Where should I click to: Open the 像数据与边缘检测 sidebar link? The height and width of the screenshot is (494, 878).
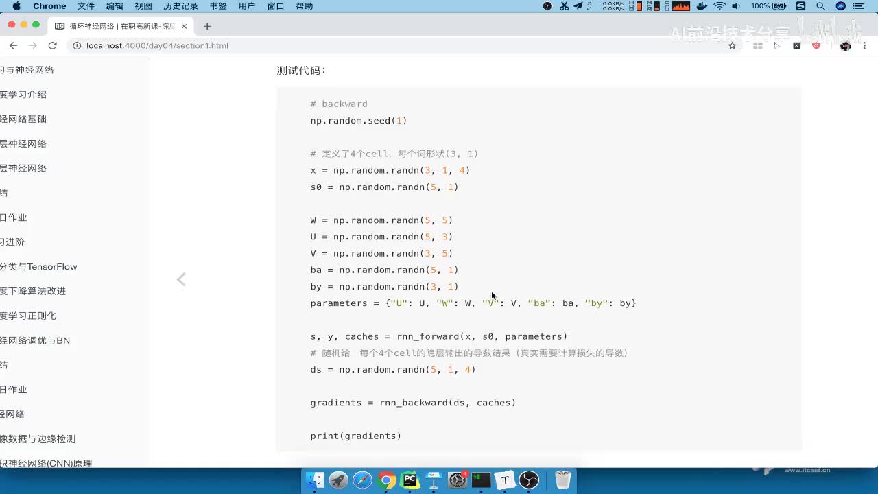tap(38, 439)
